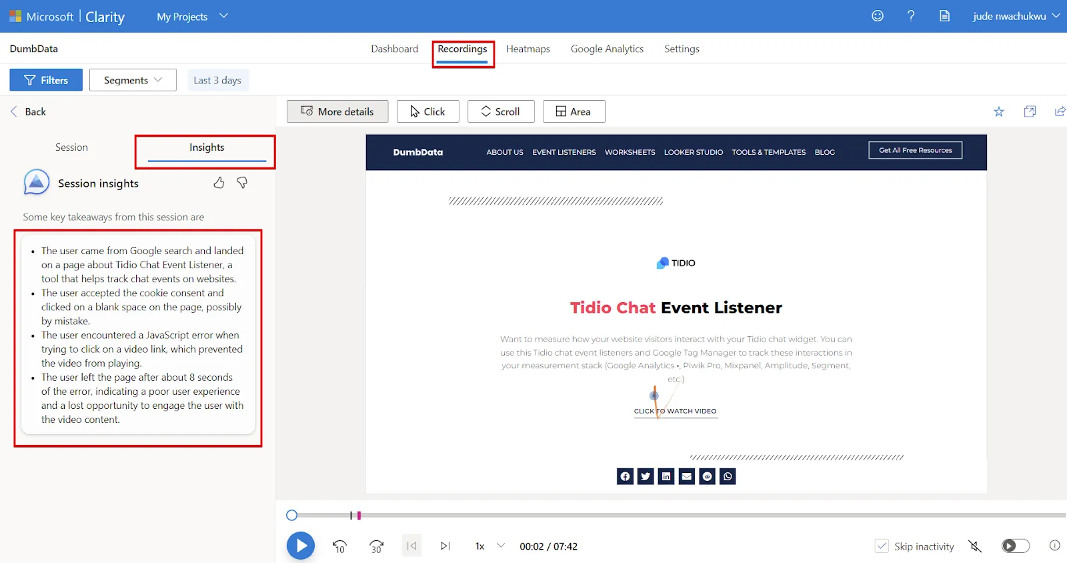Select the Insights tab
Viewport: 1067px width, 563px height.
pos(207,147)
